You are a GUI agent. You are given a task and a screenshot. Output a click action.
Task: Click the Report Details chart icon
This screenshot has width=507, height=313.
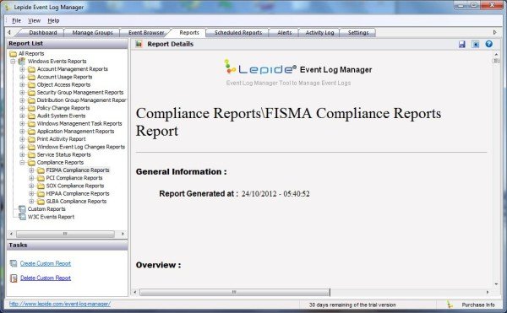(139, 44)
